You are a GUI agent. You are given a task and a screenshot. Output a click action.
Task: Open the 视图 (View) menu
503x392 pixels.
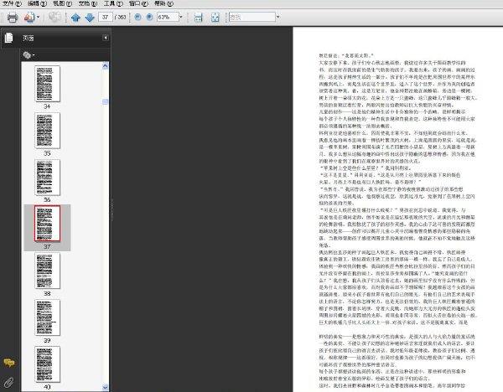(x=63, y=3)
